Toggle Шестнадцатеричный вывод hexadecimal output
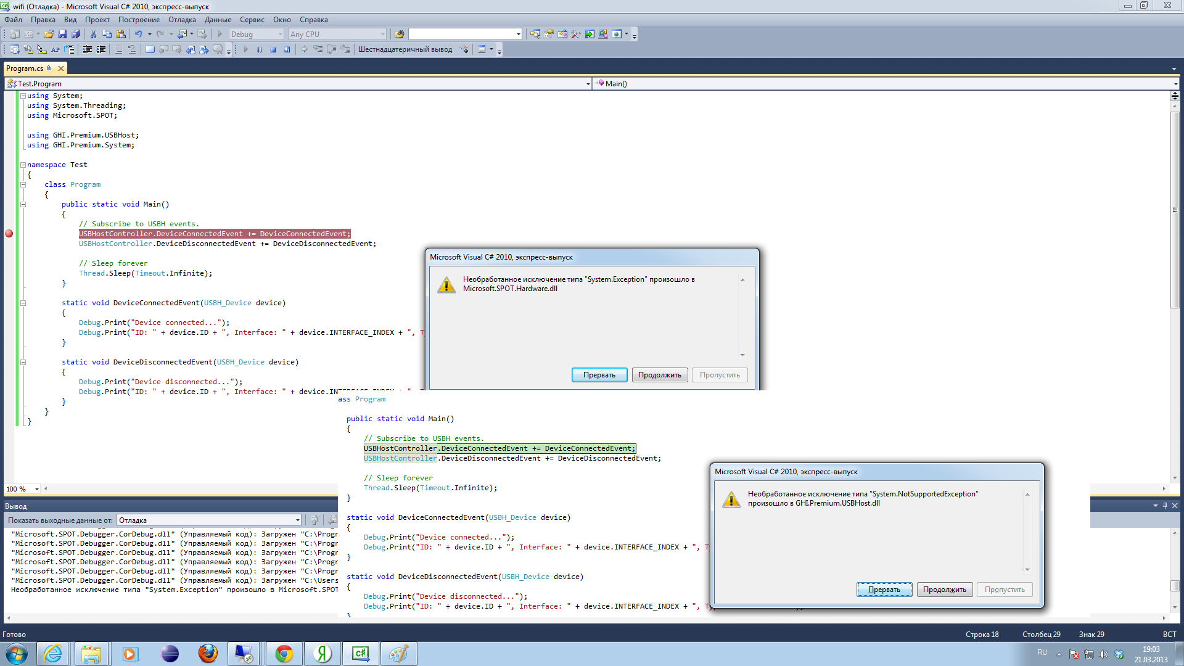1184x666 pixels. (405, 49)
